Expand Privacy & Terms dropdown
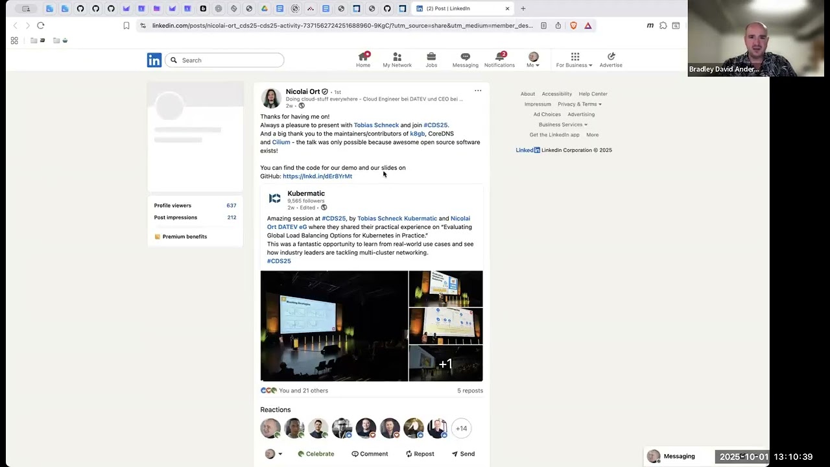This screenshot has height=467, width=830. click(x=580, y=104)
